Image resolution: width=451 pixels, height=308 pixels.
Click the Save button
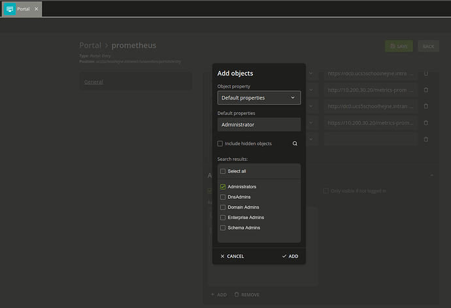(x=399, y=46)
